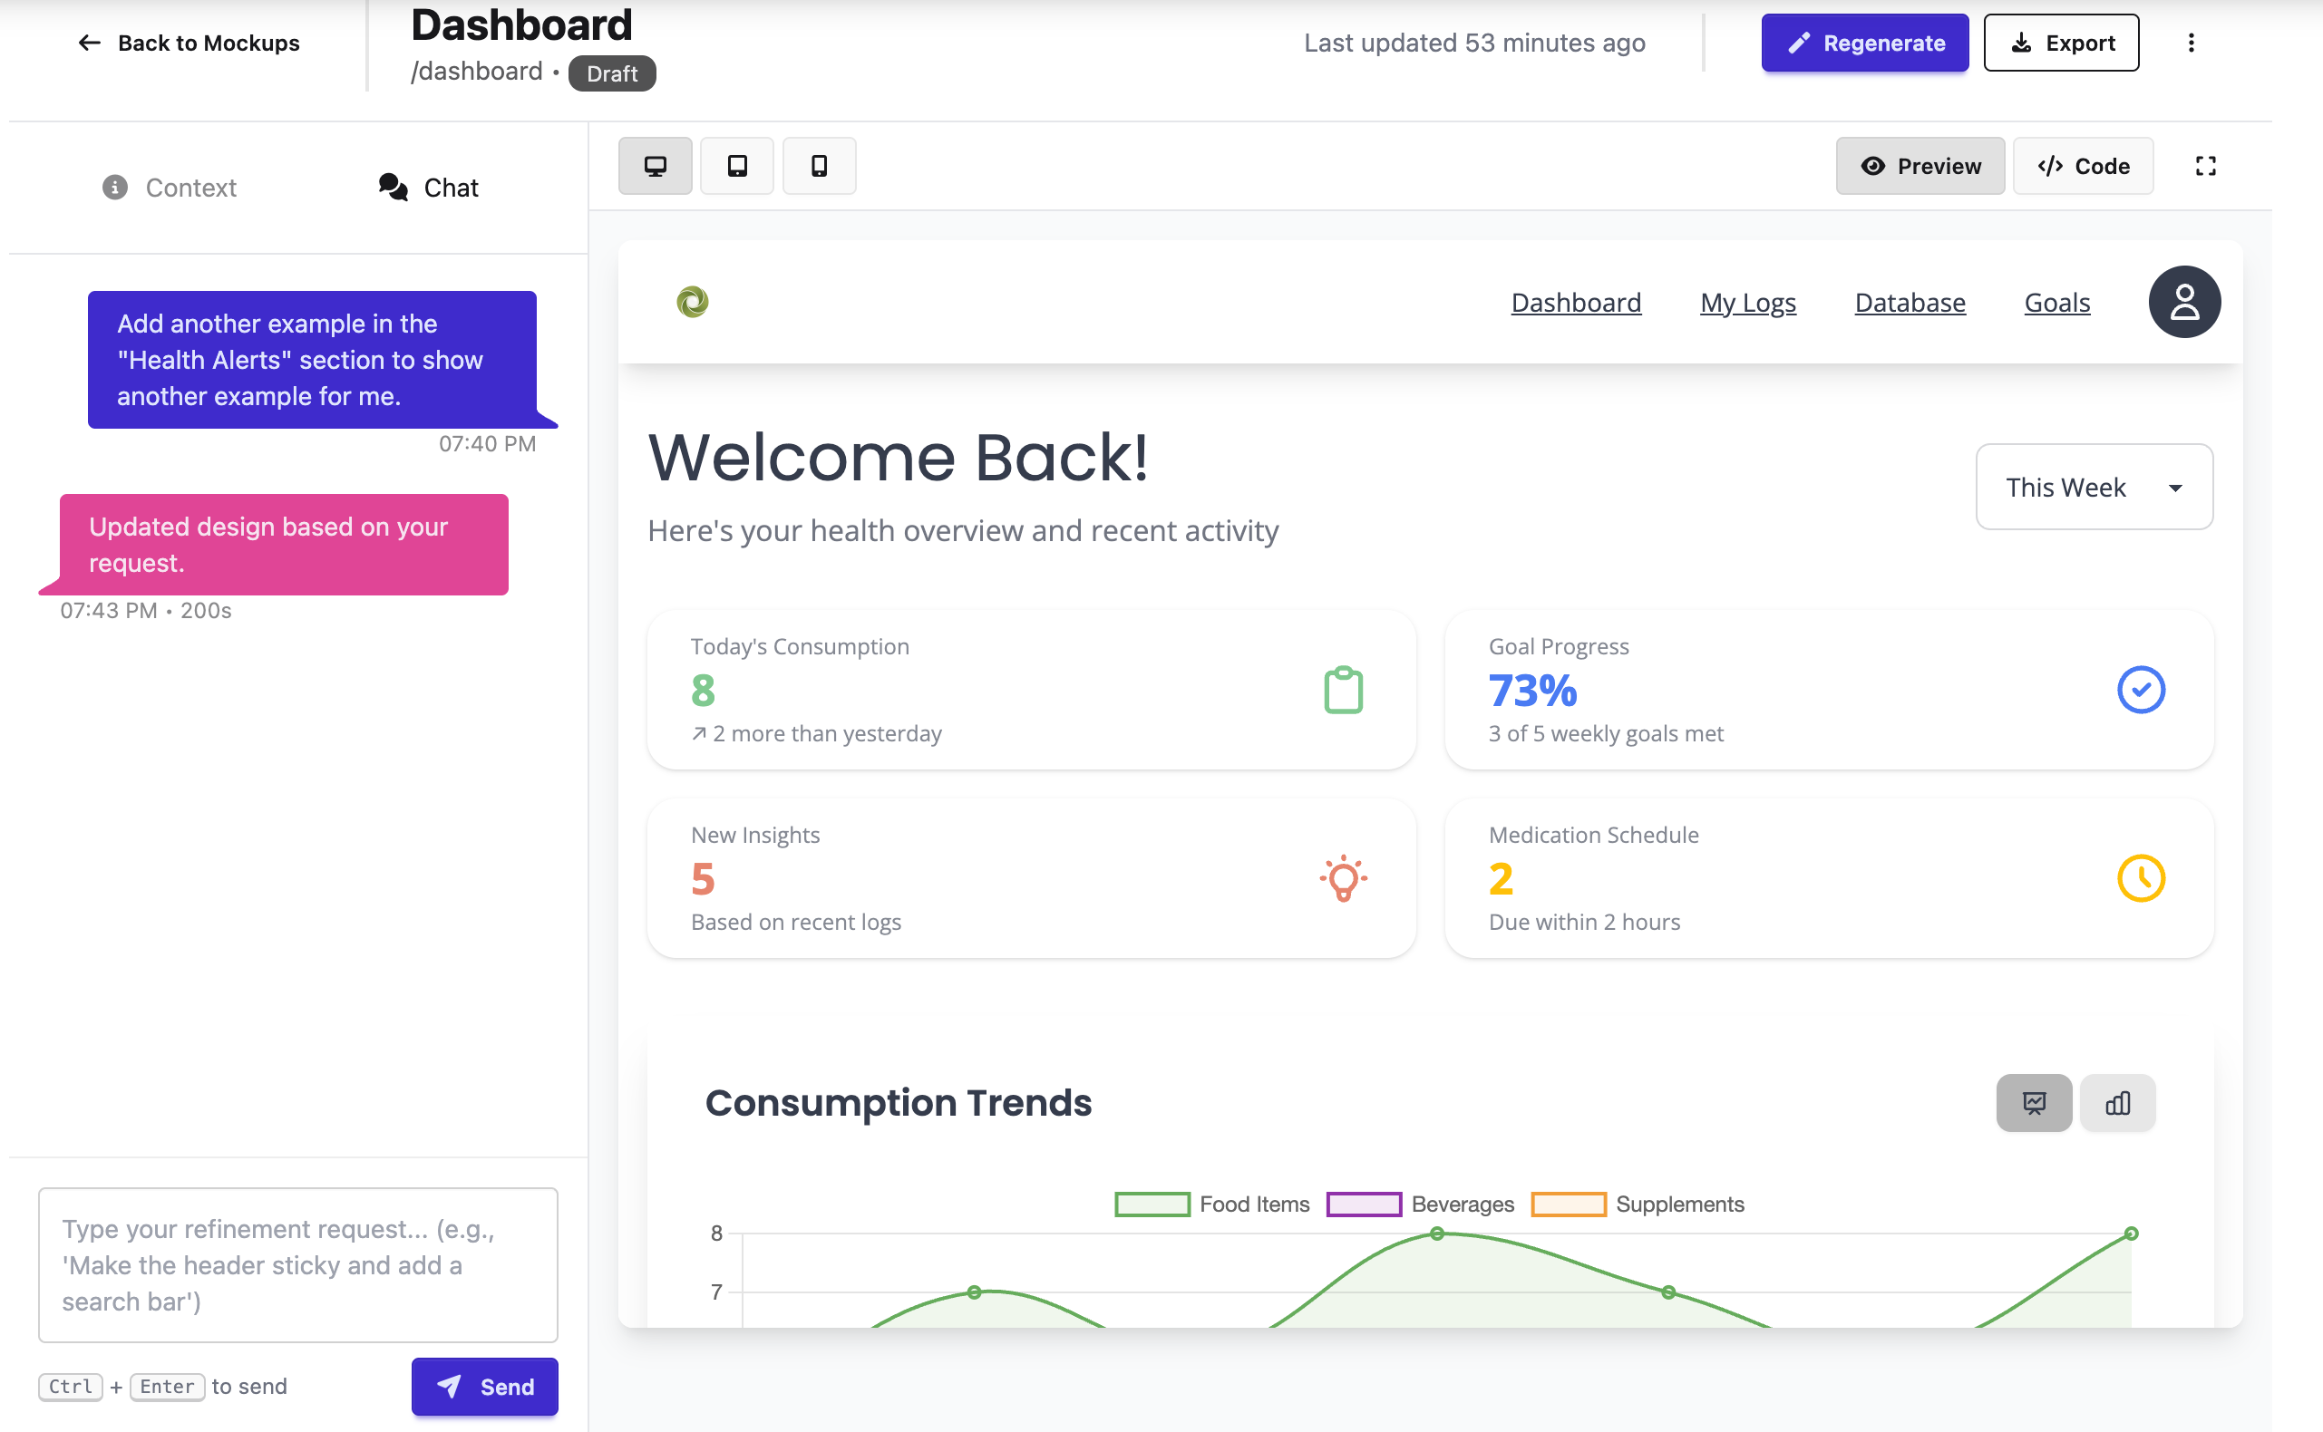The height and width of the screenshot is (1432, 2323).
Task: Switch preview to tablet device view
Action: 737,166
